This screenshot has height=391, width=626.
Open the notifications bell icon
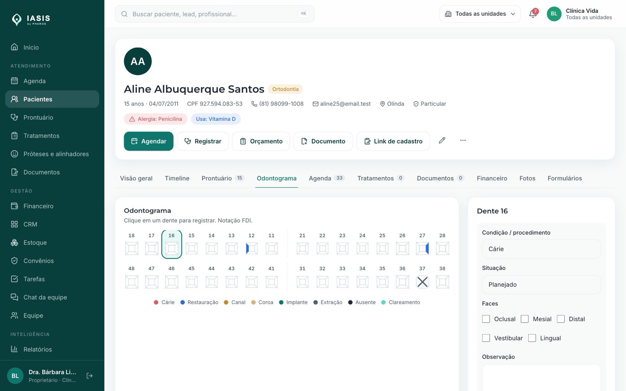[533, 14]
